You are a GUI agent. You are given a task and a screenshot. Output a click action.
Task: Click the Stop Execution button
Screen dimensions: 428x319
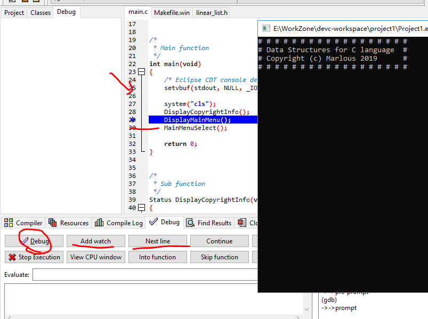click(34, 257)
